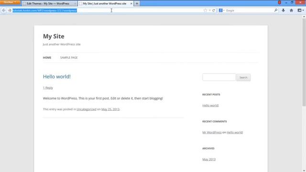Open Hello world! under Recent Comments
Image resolution: width=306 pixels, height=172 pixels.
tap(235, 132)
